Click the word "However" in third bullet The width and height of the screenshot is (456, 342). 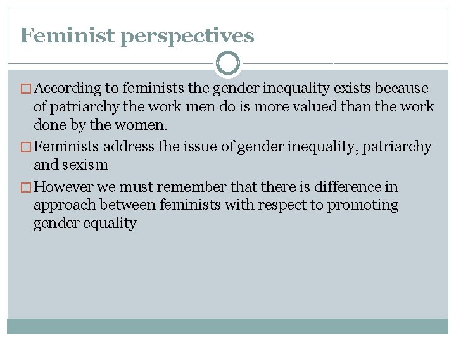(63, 187)
